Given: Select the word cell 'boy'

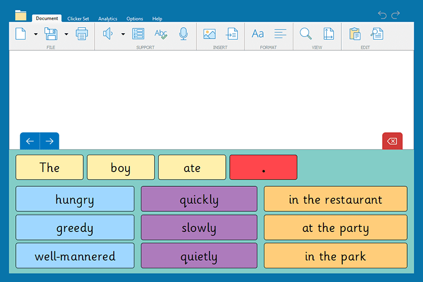Looking at the screenshot, I should click(121, 167).
